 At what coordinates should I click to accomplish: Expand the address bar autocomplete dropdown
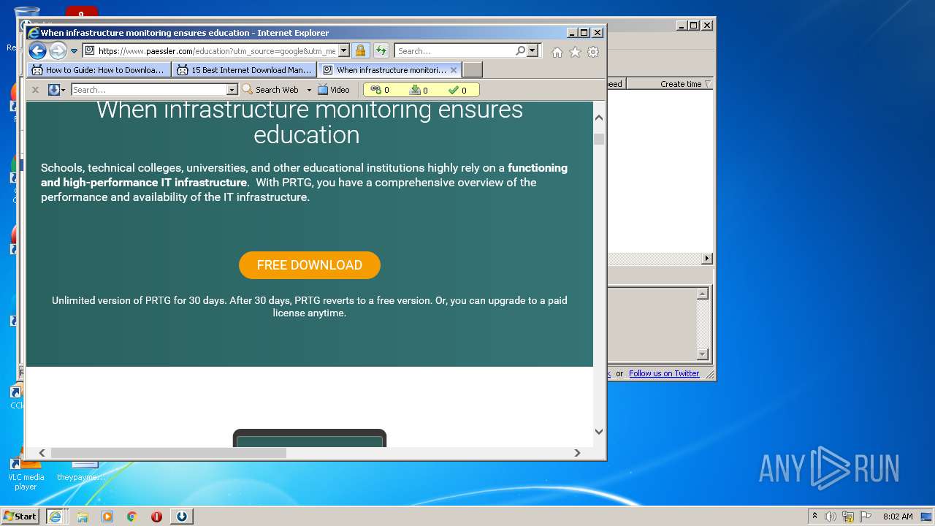click(x=344, y=51)
